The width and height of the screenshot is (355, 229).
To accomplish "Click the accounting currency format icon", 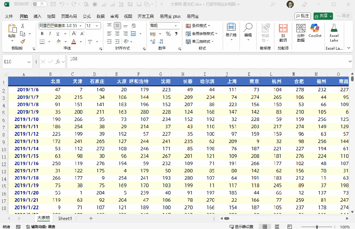I will tap(153, 34).
